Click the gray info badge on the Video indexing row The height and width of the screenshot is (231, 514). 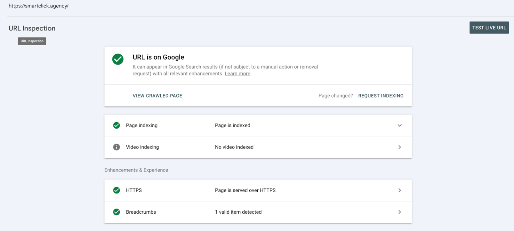point(116,147)
